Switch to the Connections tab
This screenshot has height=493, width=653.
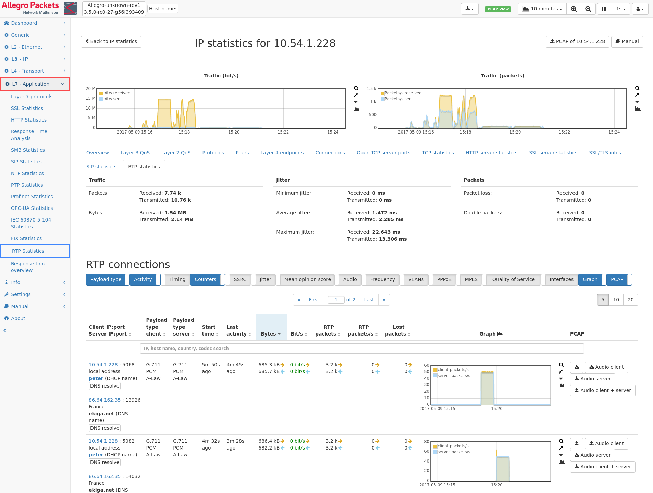(x=330, y=153)
